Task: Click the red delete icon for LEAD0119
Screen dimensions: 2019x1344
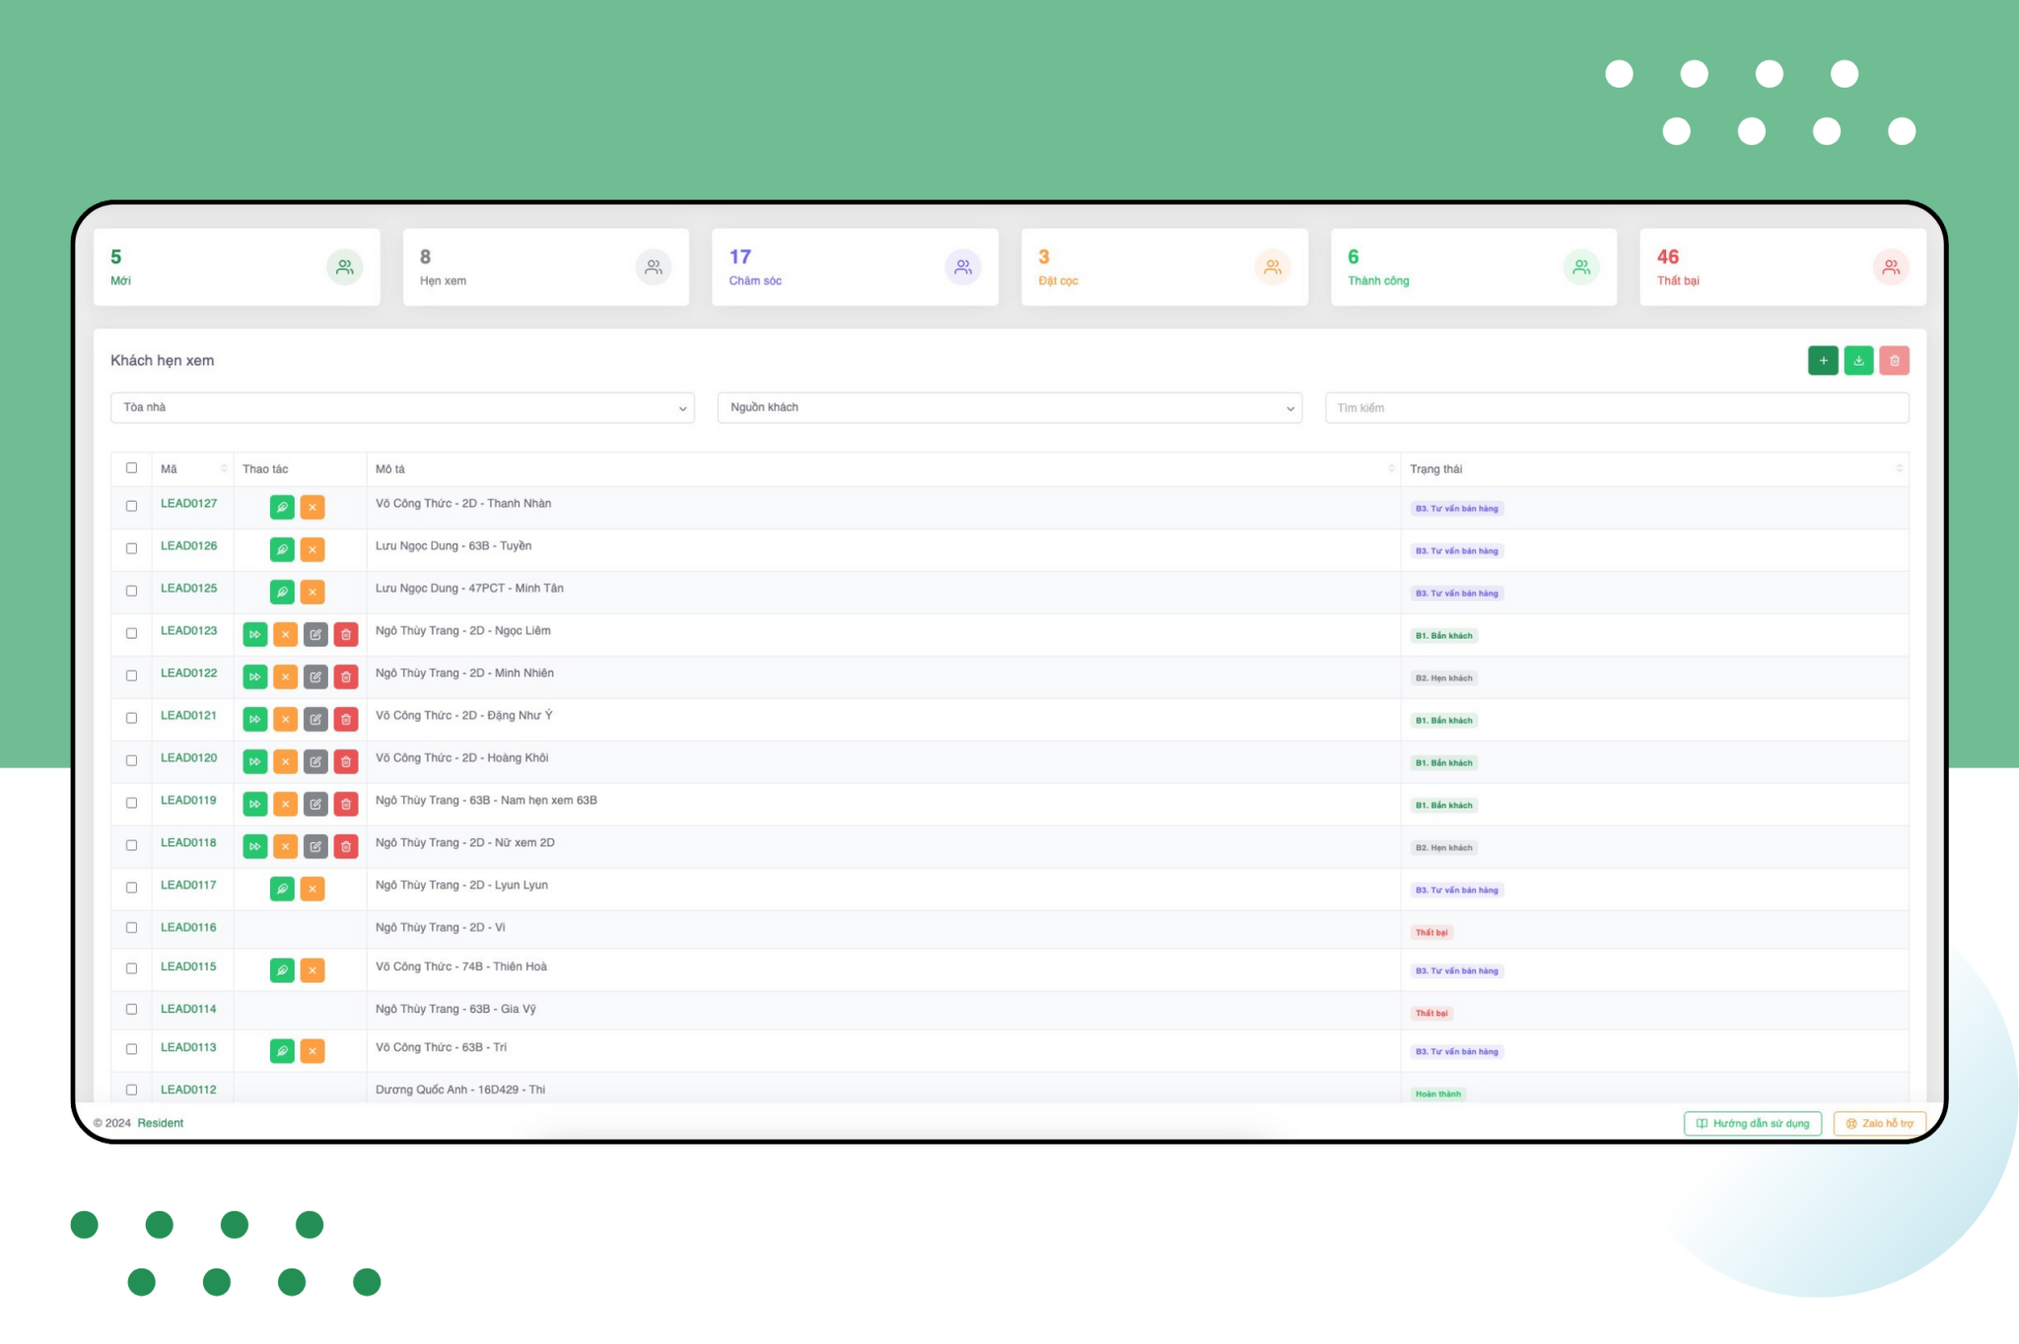Action: 346,805
